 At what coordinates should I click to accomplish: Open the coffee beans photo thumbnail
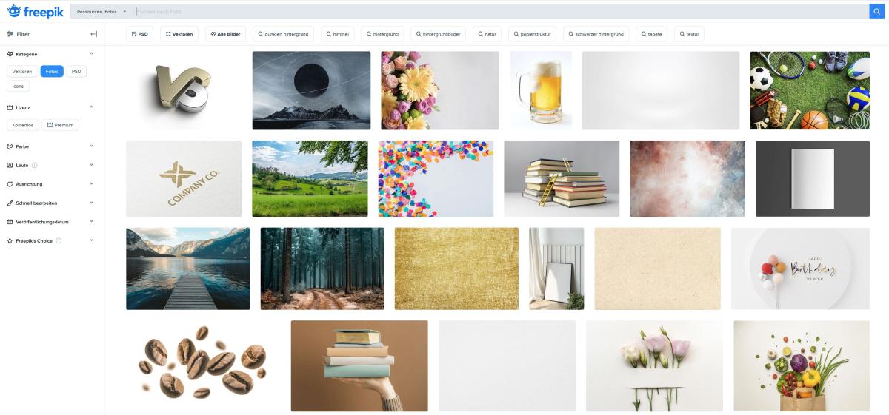(x=202, y=365)
